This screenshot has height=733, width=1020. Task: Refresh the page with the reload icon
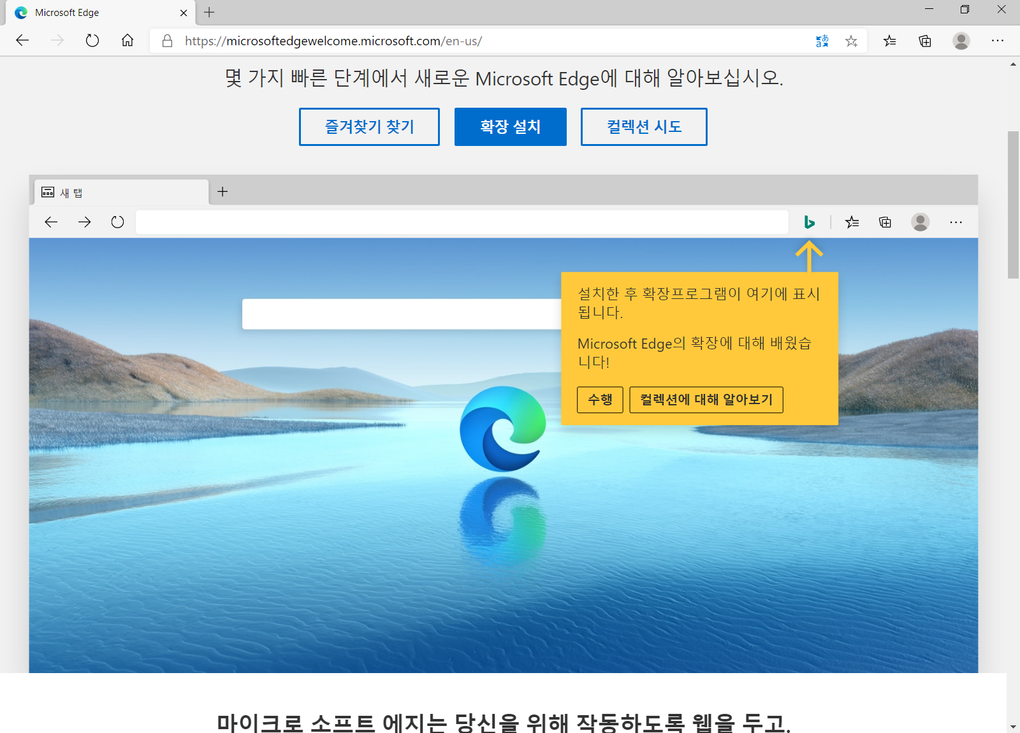[x=92, y=41]
